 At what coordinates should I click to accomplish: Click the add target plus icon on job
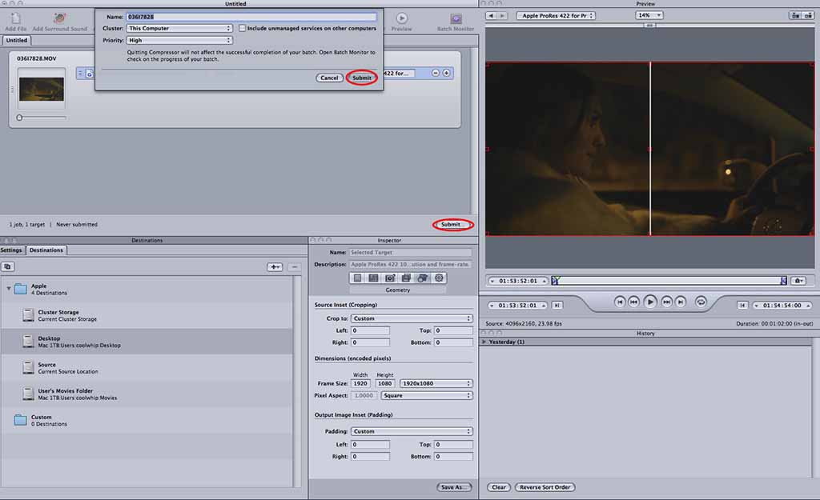447,73
